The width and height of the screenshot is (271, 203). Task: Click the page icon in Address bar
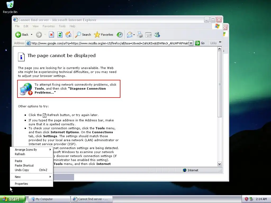coord(29,43)
